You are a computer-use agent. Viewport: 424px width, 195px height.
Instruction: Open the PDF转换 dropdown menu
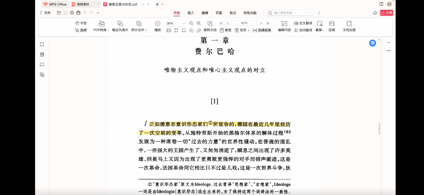point(101,30)
